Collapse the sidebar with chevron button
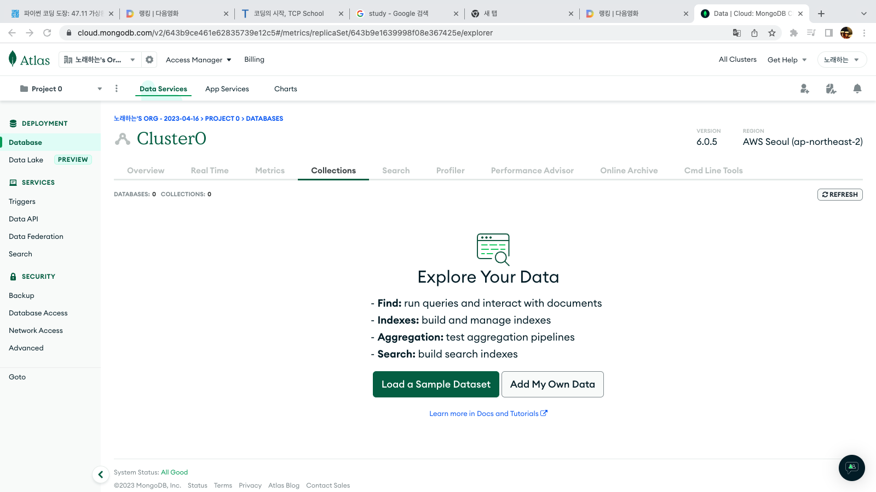Viewport: 876px width, 492px height. [x=100, y=475]
